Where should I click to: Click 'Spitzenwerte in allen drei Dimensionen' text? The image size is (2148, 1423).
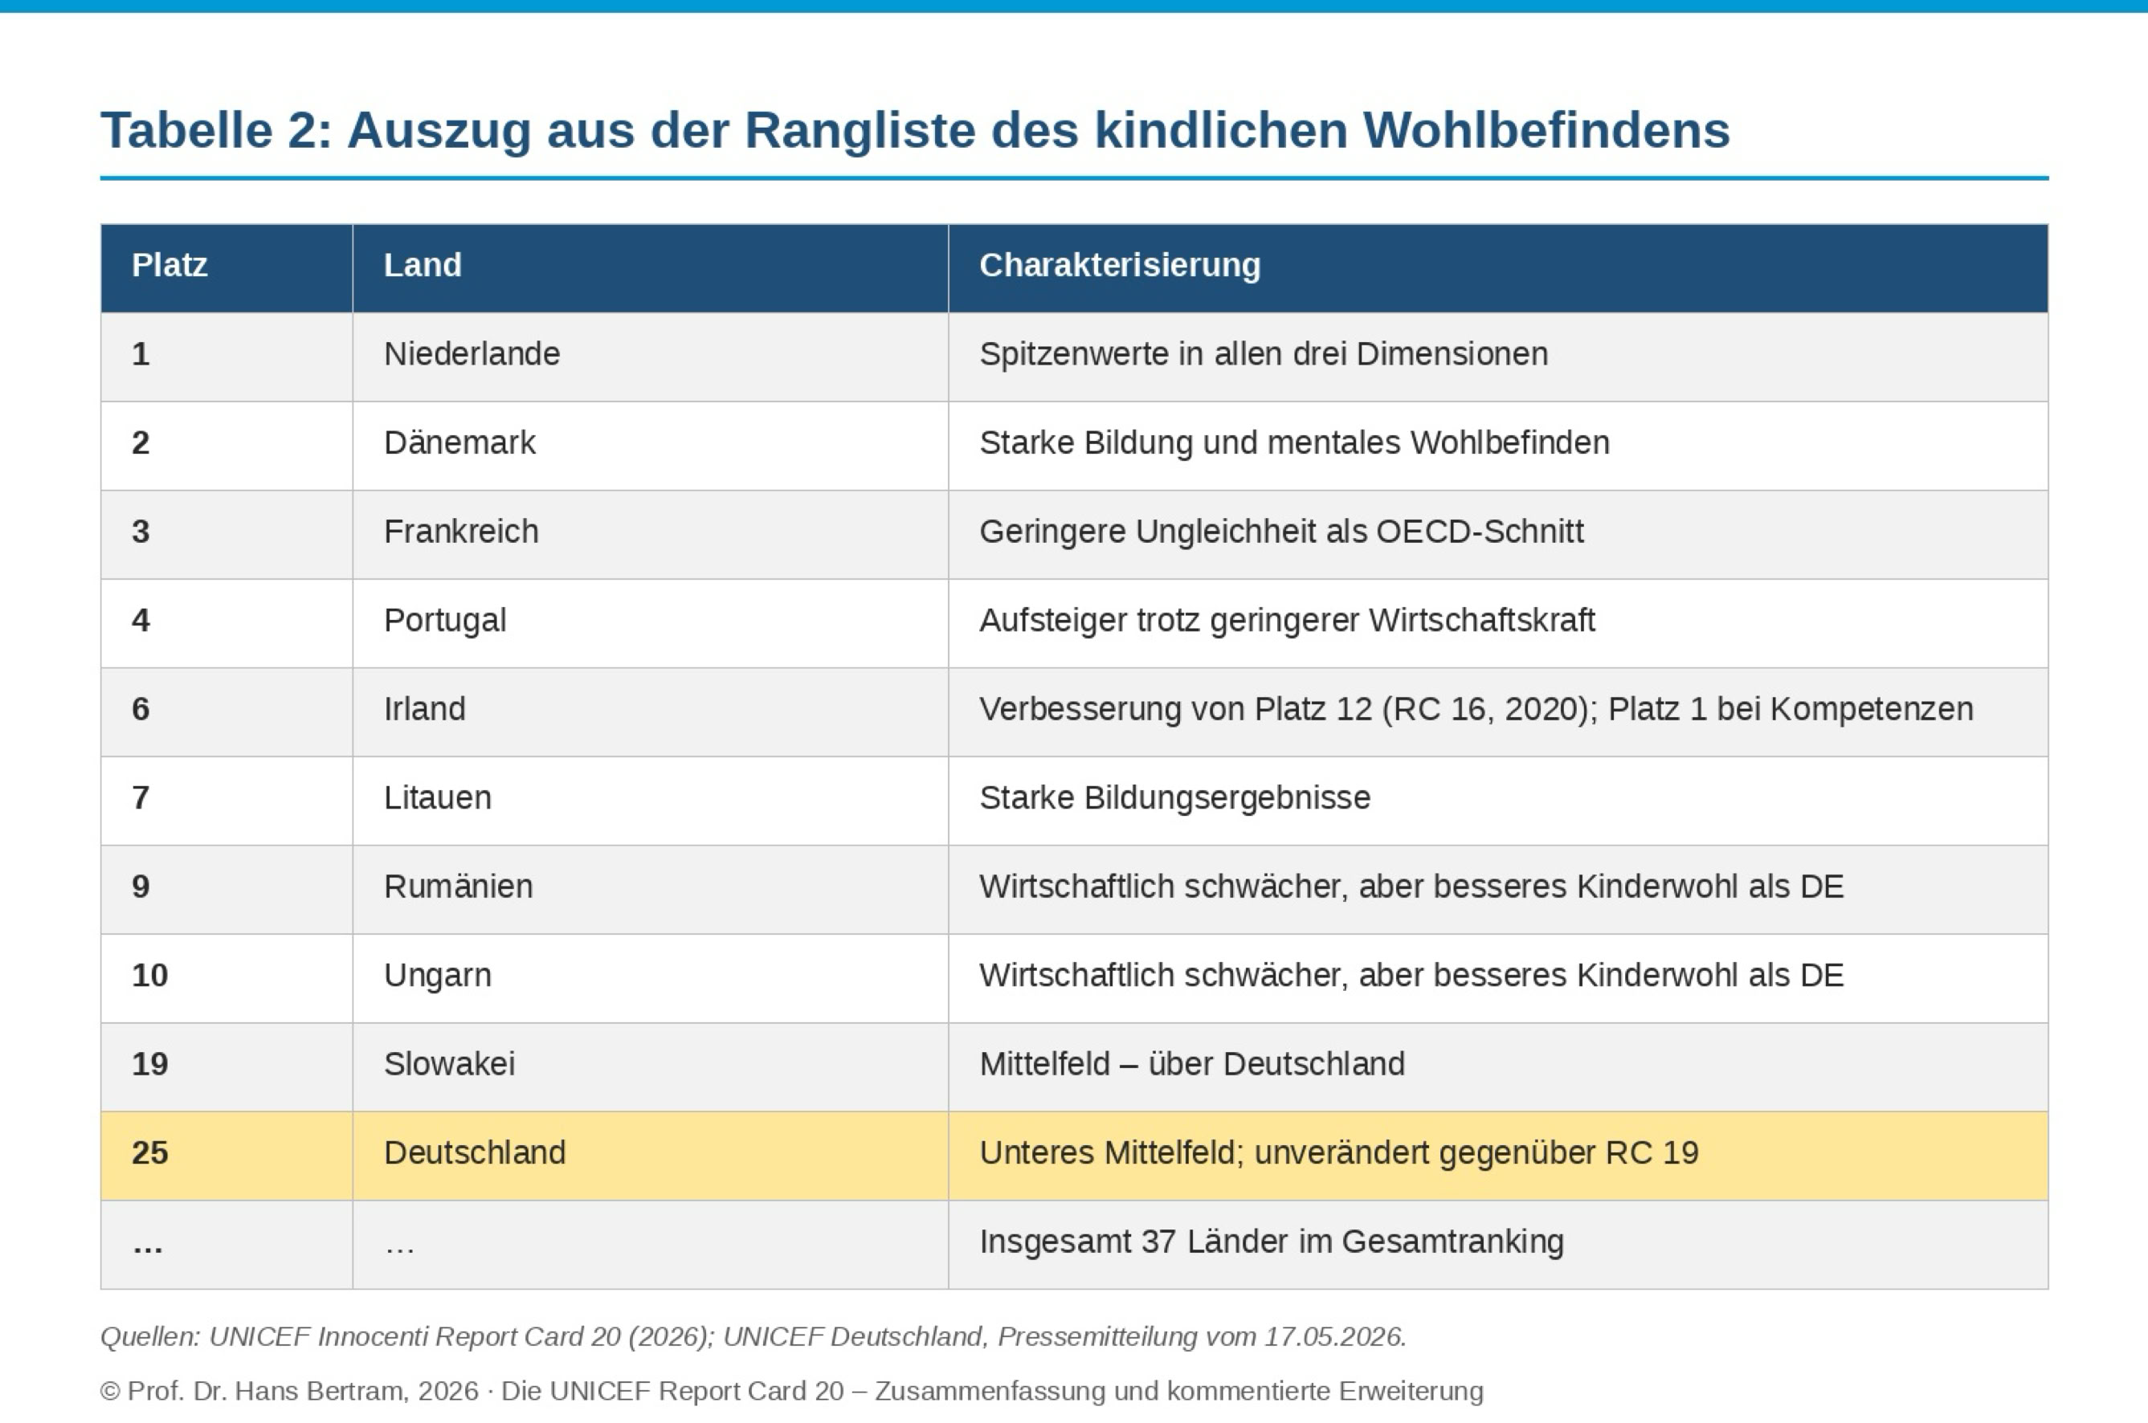1264,354
